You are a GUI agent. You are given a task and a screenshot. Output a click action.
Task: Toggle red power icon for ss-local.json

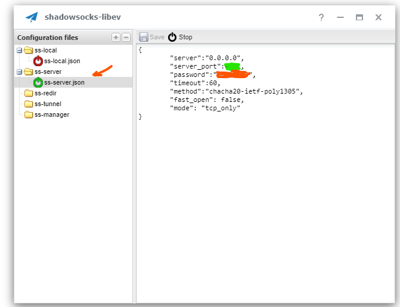click(x=38, y=61)
